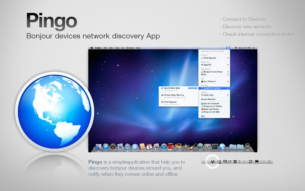Open Time Machine in the Dock
Screen dimensions: 305x191
click(200, 146)
